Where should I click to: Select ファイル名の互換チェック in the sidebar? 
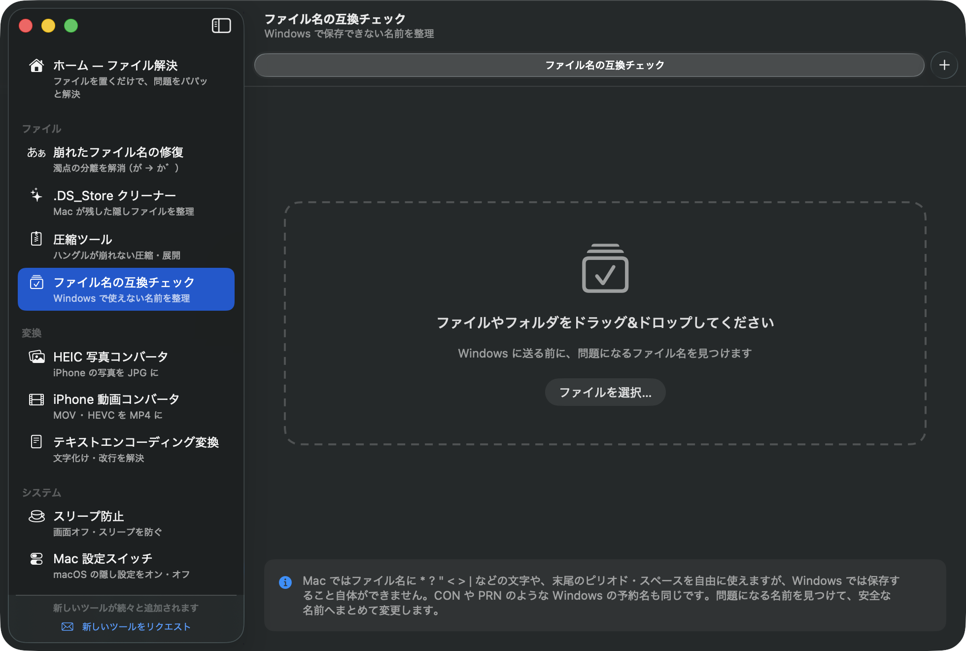[x=126, y=289]
